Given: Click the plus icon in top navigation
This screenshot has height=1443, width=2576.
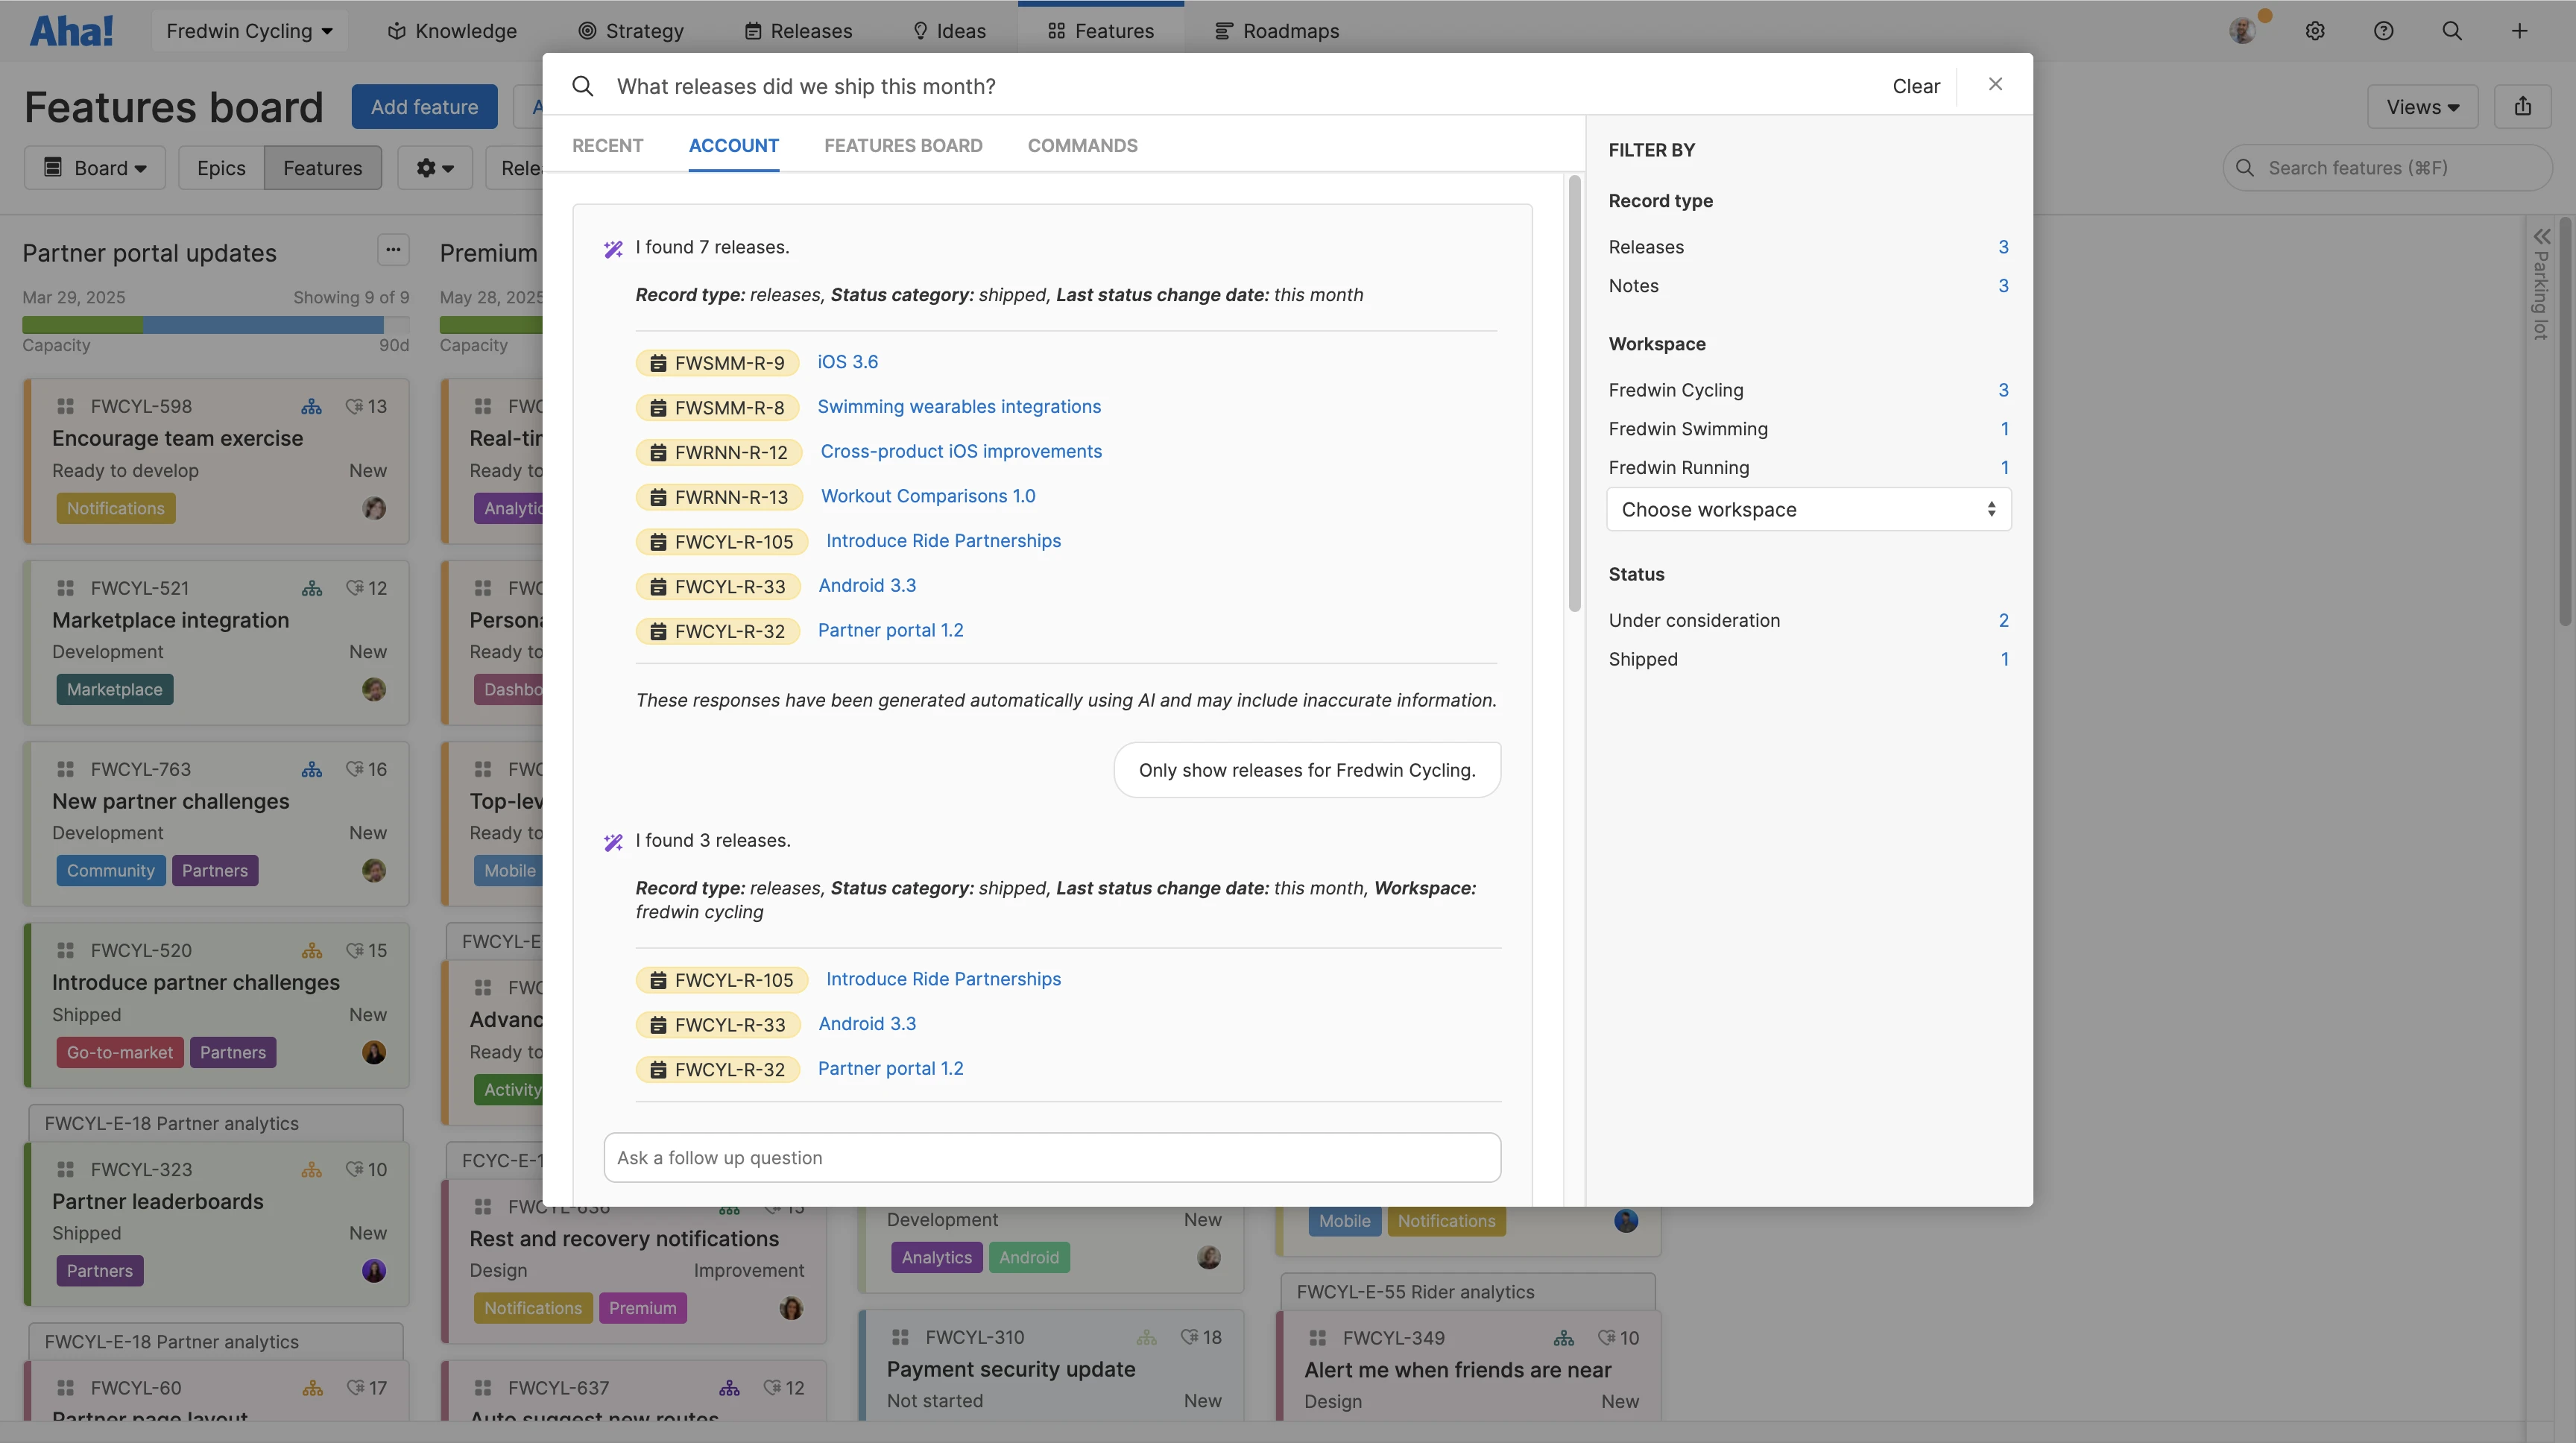Looking at the screenshot, I should [x=2519, y=31].
